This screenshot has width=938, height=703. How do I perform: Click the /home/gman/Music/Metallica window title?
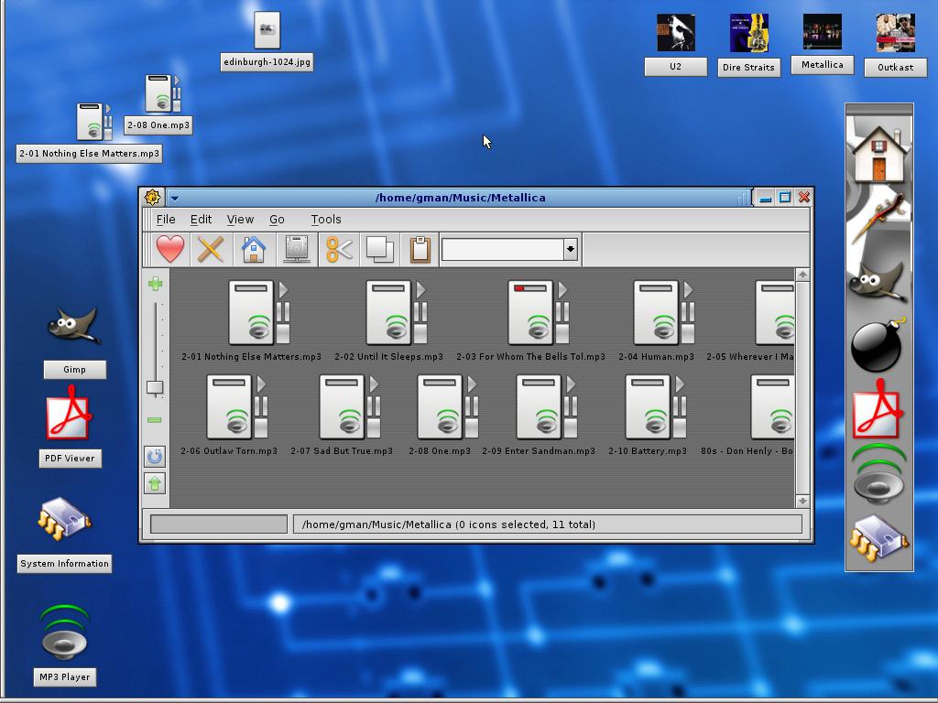click(x=460, y=198)
